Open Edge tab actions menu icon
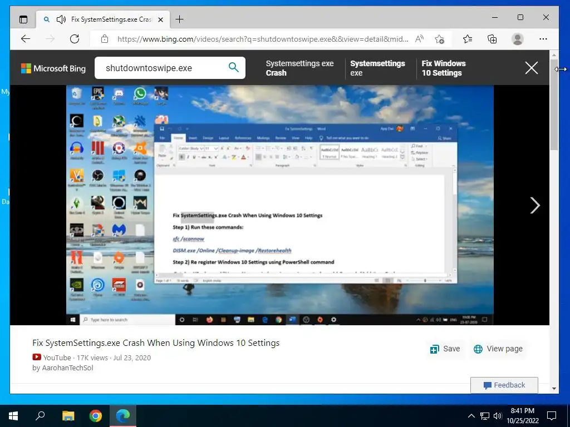This screenshot has height=427, width=570. tap(23, 19)
